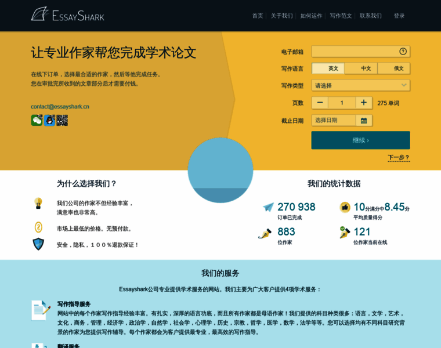Click the 选择日期 deadline field

pyautogui.click(x=334, y=120)
